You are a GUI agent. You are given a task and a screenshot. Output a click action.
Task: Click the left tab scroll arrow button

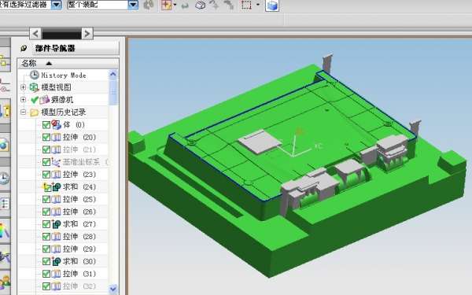pos(35,33)
